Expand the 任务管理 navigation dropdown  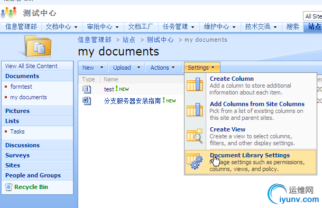pyautogui.click(x=192, y=27)
